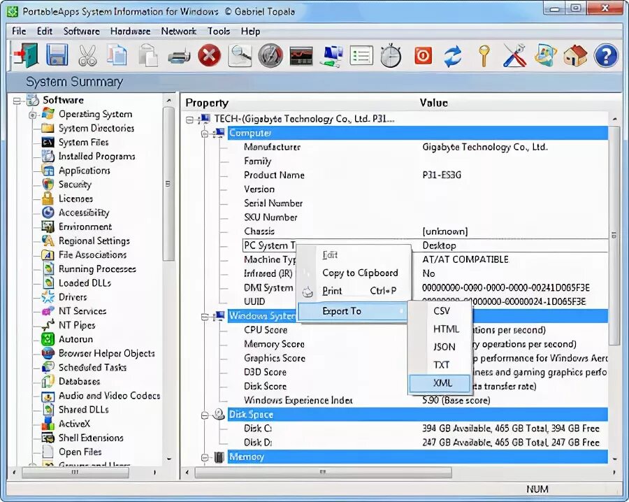Click the Print printer toolbar icon

(x=179, y=56)
